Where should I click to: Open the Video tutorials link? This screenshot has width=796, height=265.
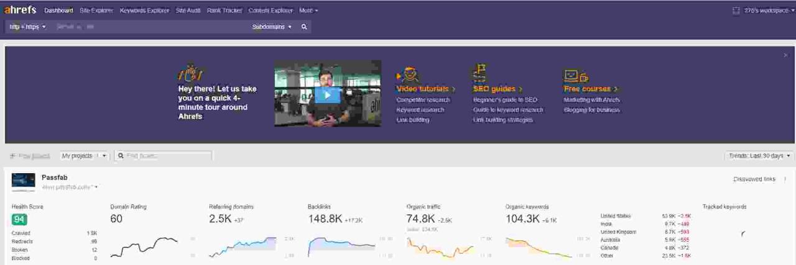click(x=426, y=89)
